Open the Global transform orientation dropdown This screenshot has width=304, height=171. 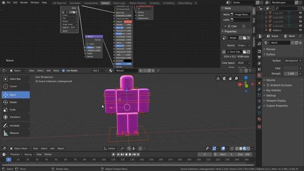[111, 149]
